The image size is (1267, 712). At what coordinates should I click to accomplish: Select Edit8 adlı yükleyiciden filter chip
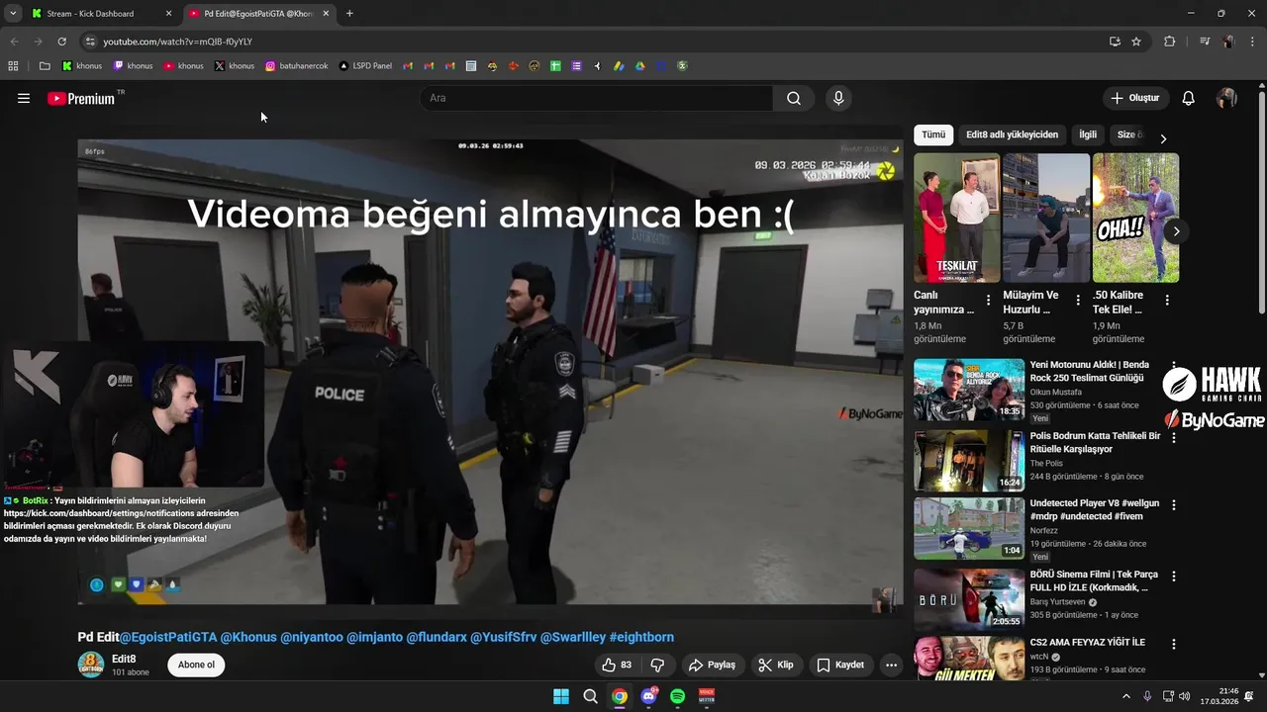(1012, 134)
